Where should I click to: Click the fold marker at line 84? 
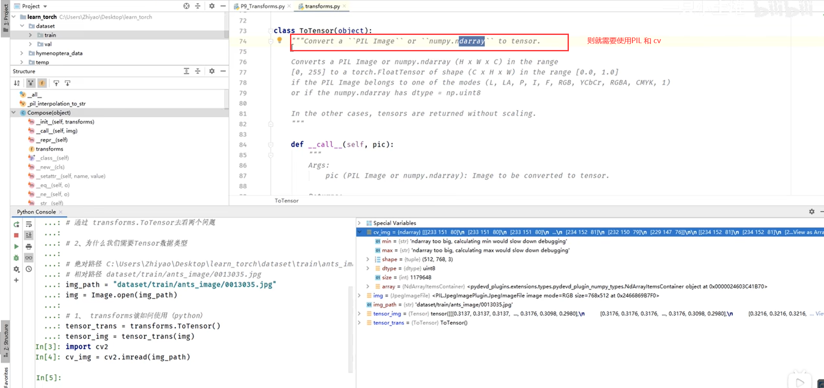coord(271,144)
